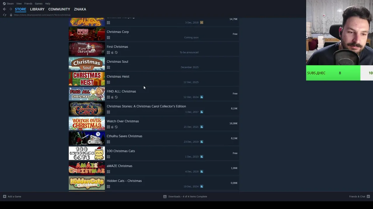
Task: Click the Add a Game label
Action: tap(14, 197)
